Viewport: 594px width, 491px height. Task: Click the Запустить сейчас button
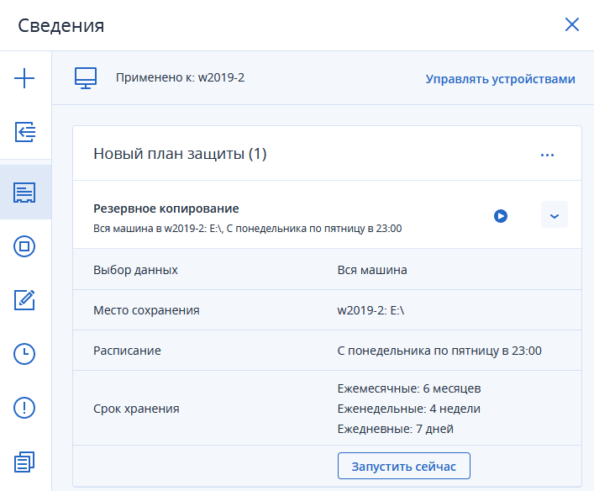tap(403, 466)
